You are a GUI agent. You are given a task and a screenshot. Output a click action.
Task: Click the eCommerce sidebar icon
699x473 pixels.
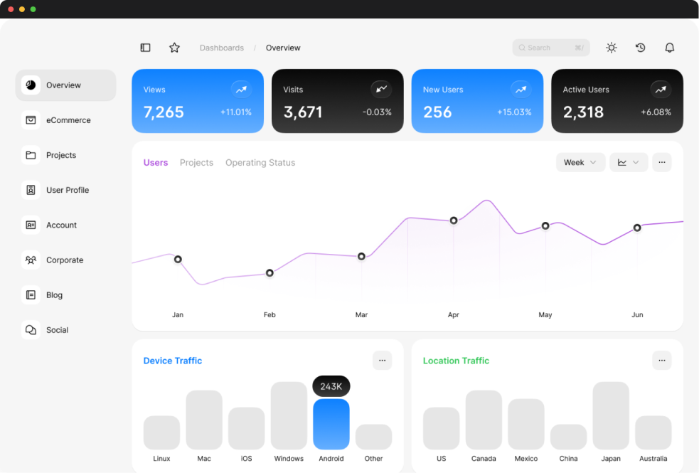click(x=31, y=120)
